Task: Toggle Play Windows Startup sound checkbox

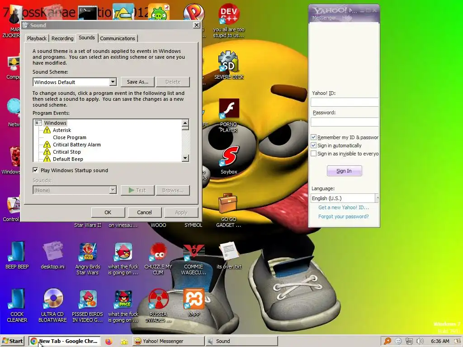Action: (x=35, y=170)
